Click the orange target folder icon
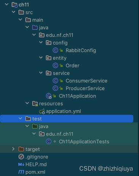Viewport: 139px width, 176px height. click(21, 149)
